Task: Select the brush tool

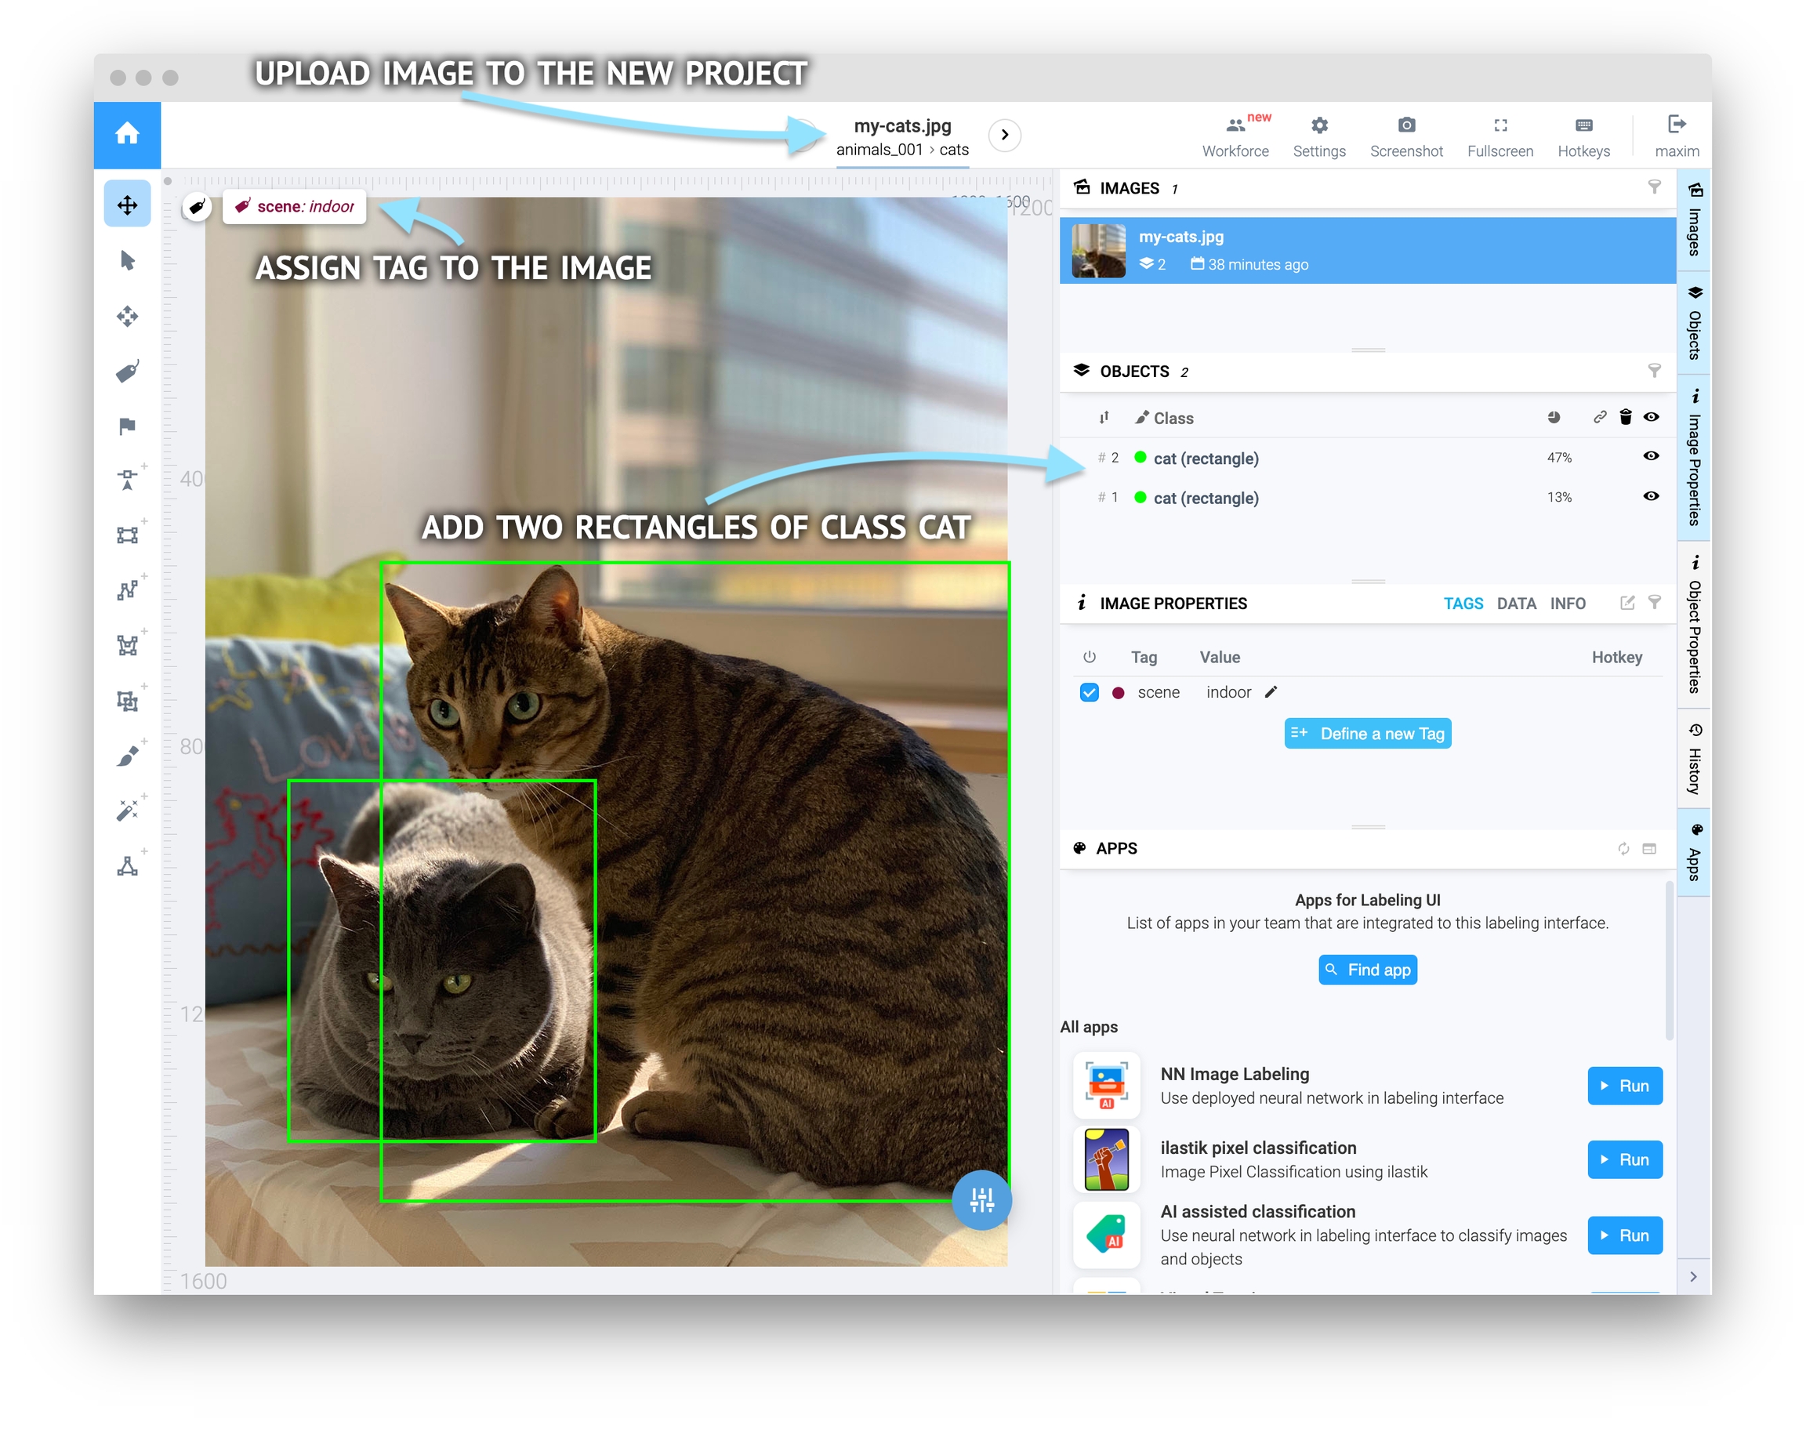Action: click(x=127, y=756)
